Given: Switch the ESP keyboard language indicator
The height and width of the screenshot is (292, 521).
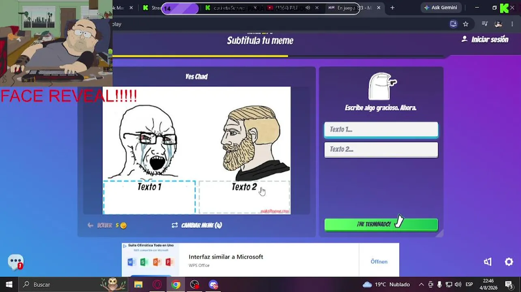Looking at the screenshot, I should (469, 284).
